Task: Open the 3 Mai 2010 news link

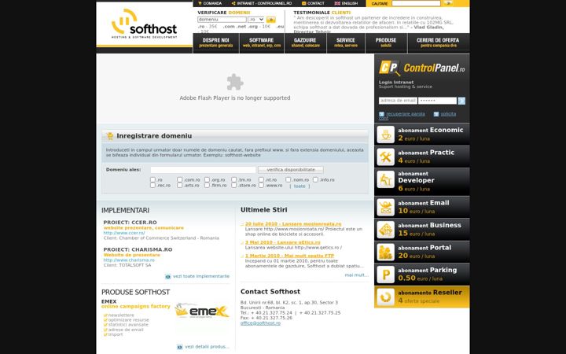Action: point(283,242)
